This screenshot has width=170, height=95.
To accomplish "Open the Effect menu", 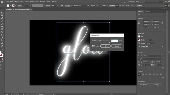I will [32, 2].
